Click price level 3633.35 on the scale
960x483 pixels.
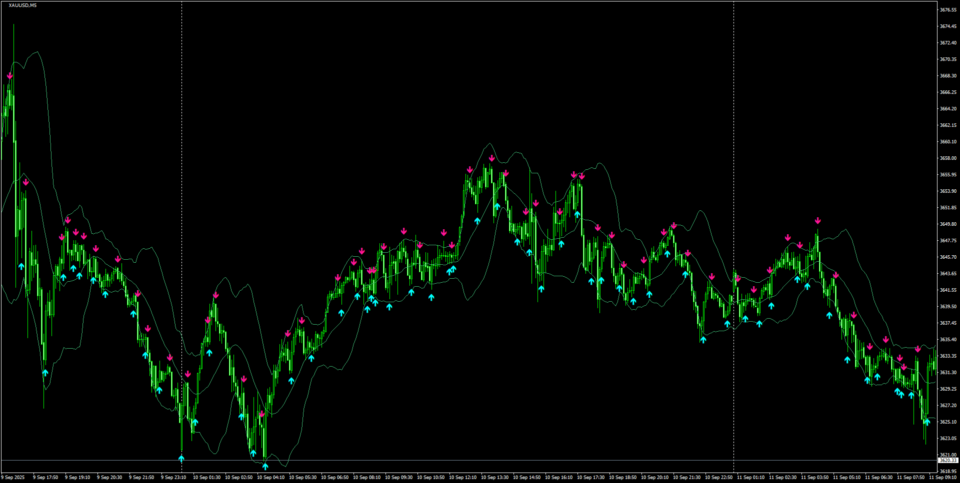(948, 356)
